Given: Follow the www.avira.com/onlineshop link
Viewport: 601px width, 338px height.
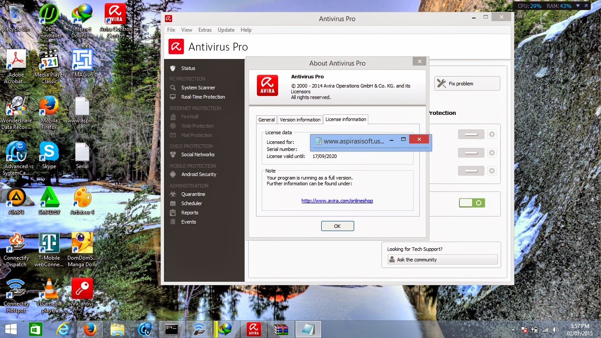Looking at the screenshot, I should 337,201.
